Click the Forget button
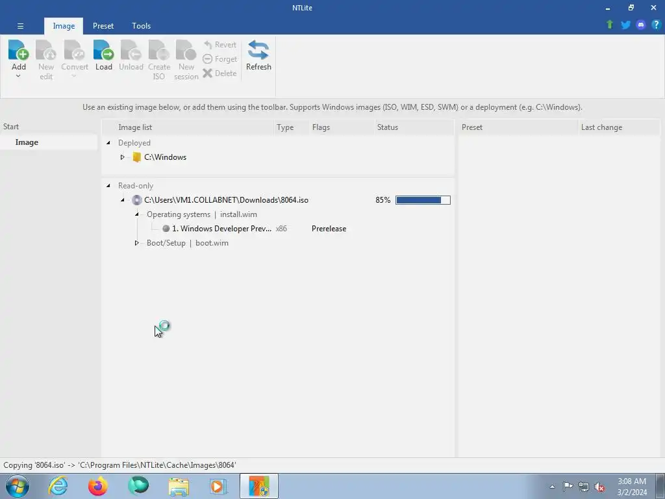The image size is (665, 499). click(x=220, y=59)
